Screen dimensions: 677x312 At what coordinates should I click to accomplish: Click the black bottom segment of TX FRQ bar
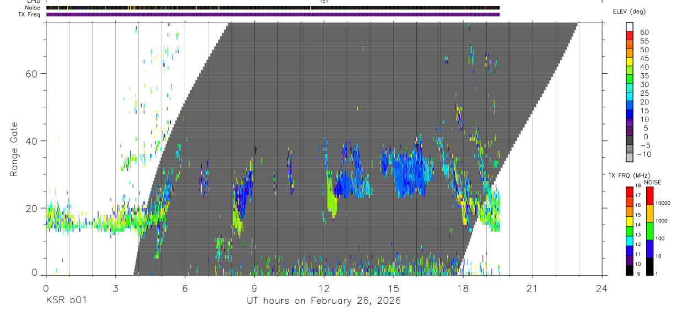(x=629, y=270)
